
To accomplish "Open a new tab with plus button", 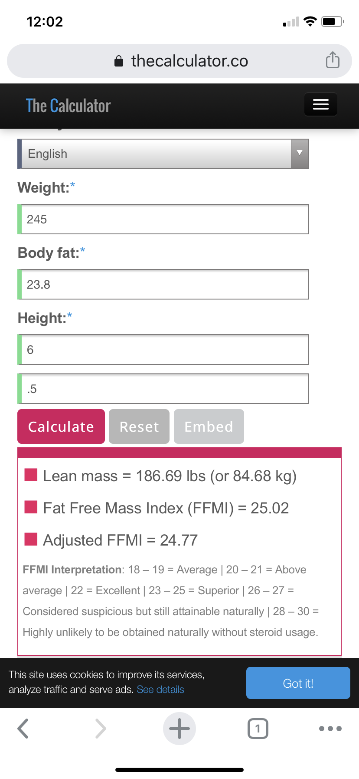I will tap(179, 729).
